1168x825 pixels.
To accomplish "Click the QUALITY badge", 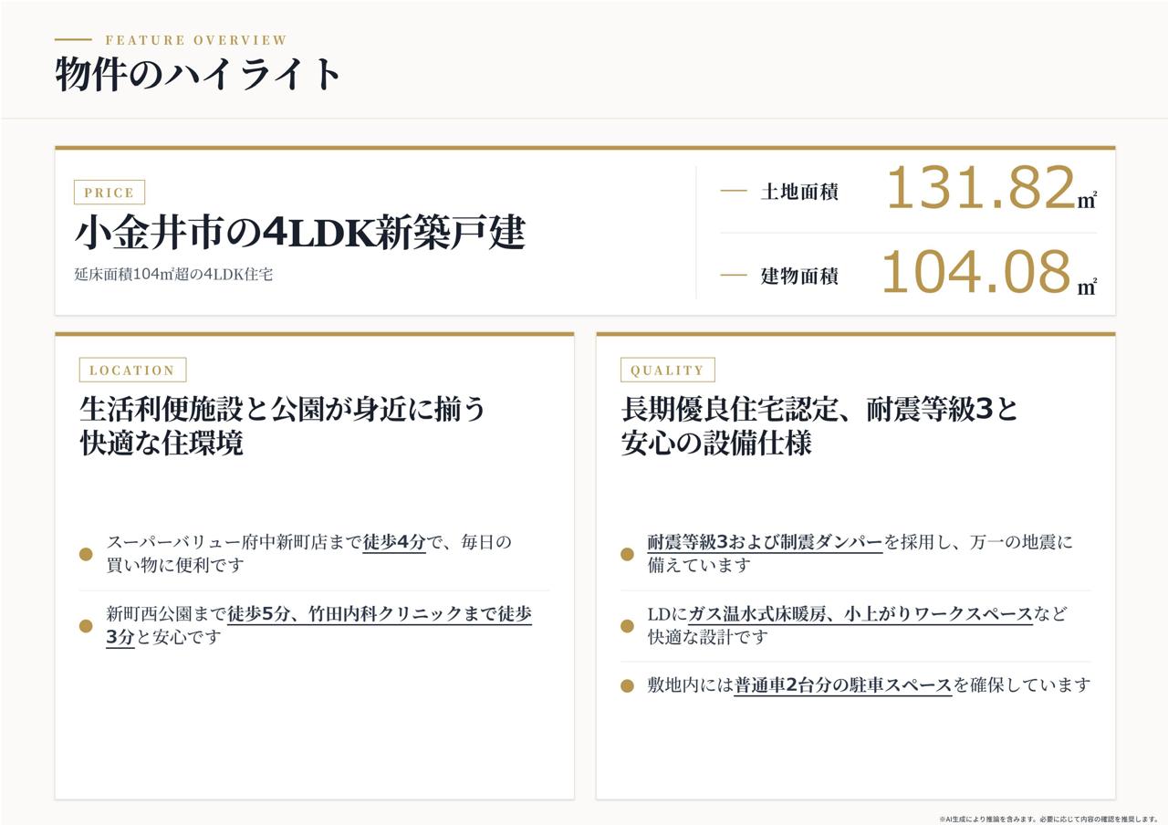I will click(x=667, y=370).
